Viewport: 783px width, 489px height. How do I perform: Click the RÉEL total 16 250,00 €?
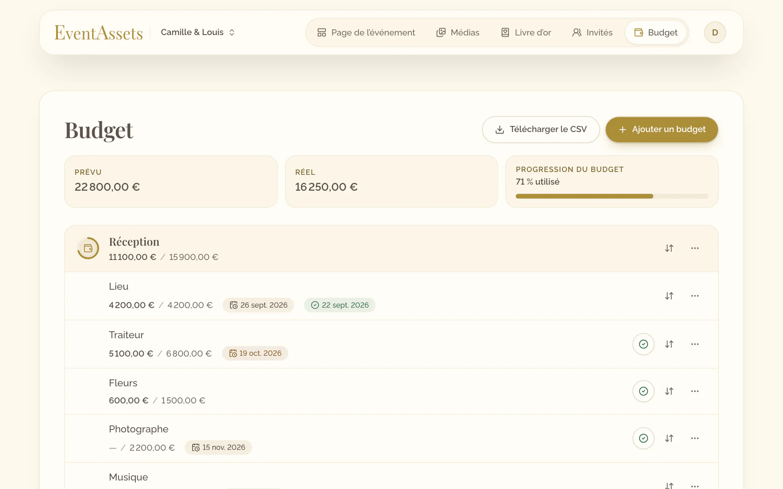(326, 187)
